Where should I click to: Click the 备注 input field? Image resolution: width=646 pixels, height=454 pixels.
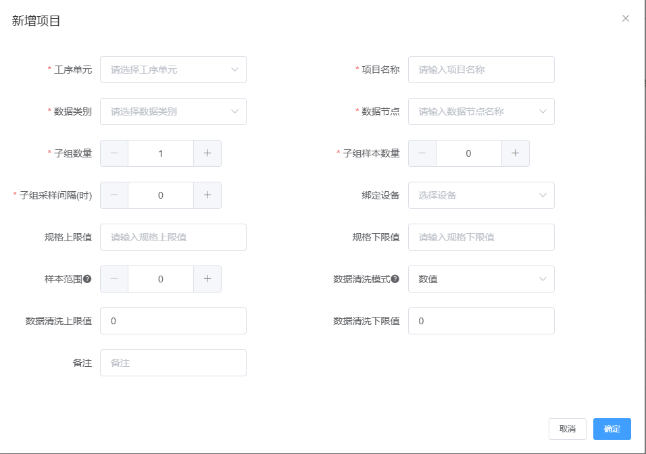pos(173,363)
